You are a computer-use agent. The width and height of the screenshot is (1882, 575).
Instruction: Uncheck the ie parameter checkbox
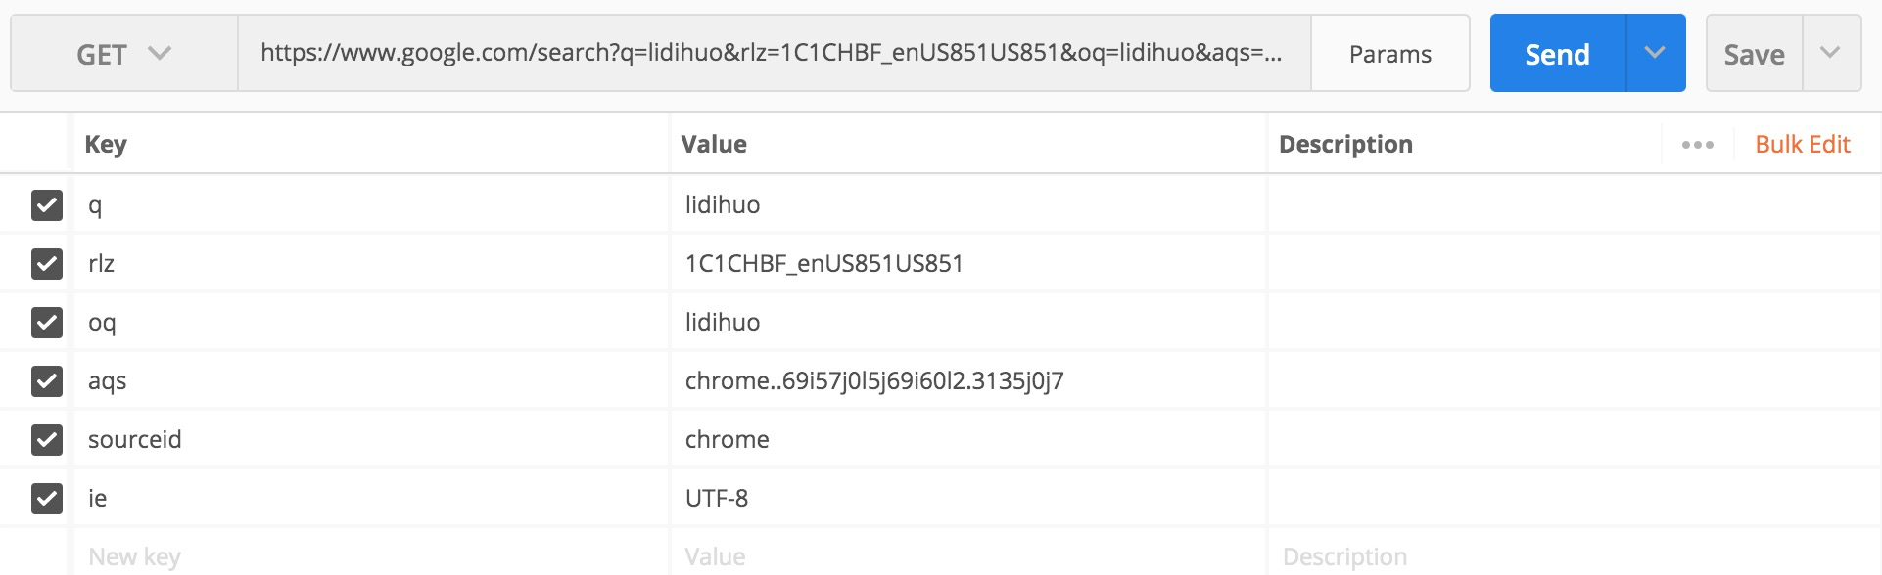click(47, 499)
